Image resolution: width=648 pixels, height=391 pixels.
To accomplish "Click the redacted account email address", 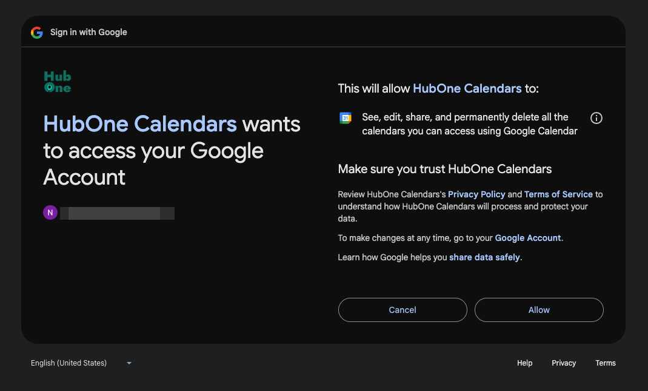I will (x=121, y=212).
